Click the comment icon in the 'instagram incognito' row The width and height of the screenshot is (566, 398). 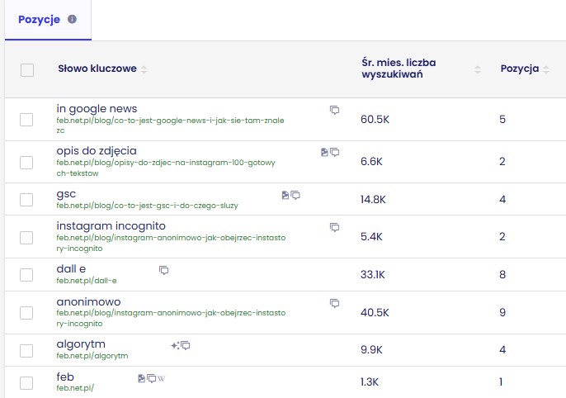pos(334,227)
